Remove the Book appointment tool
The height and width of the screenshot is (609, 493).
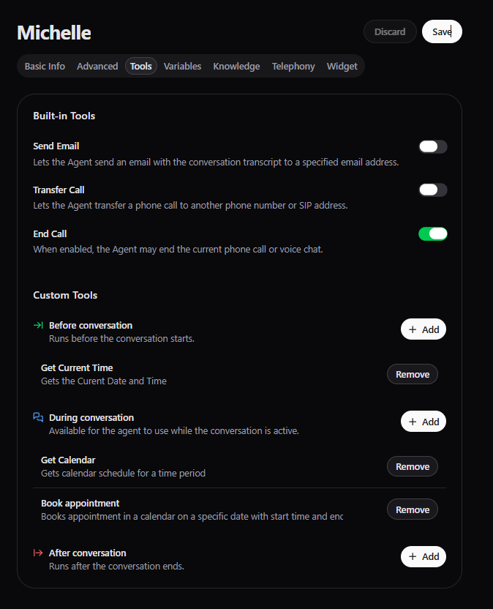point(413,509)
